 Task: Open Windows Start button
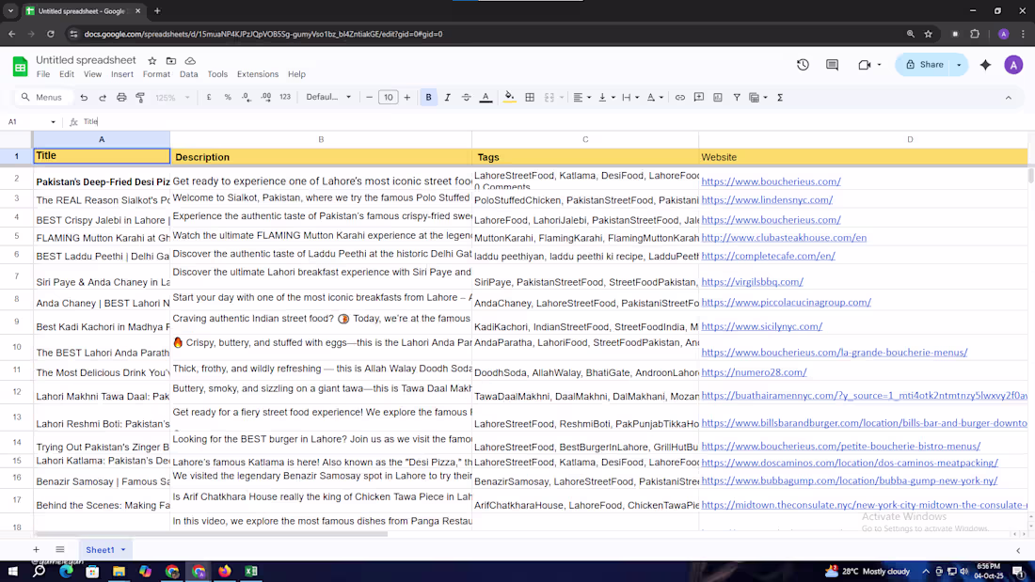(12, 572)
